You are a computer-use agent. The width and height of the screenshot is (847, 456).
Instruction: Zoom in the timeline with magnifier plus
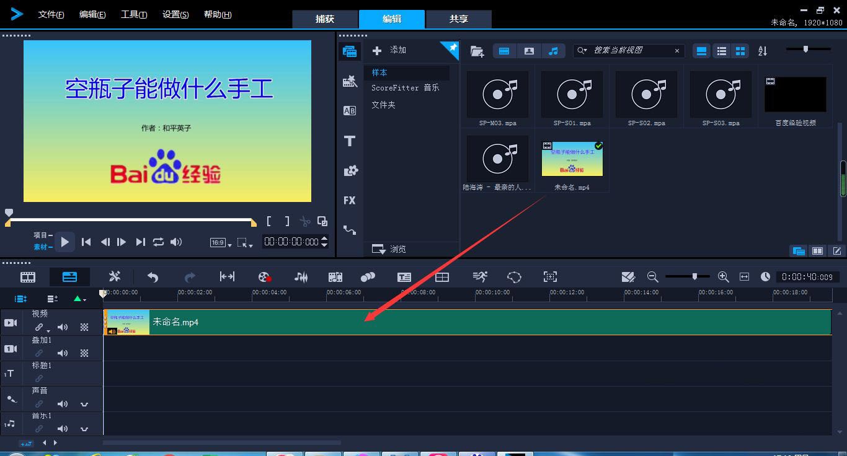pyautogui.click(x=723, y=277)
